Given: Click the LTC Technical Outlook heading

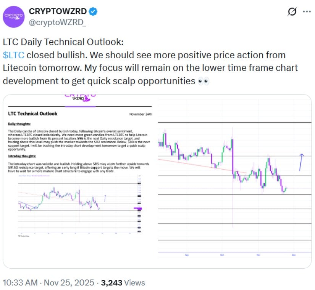Looking at the screenshot, I should coord(32,114).
